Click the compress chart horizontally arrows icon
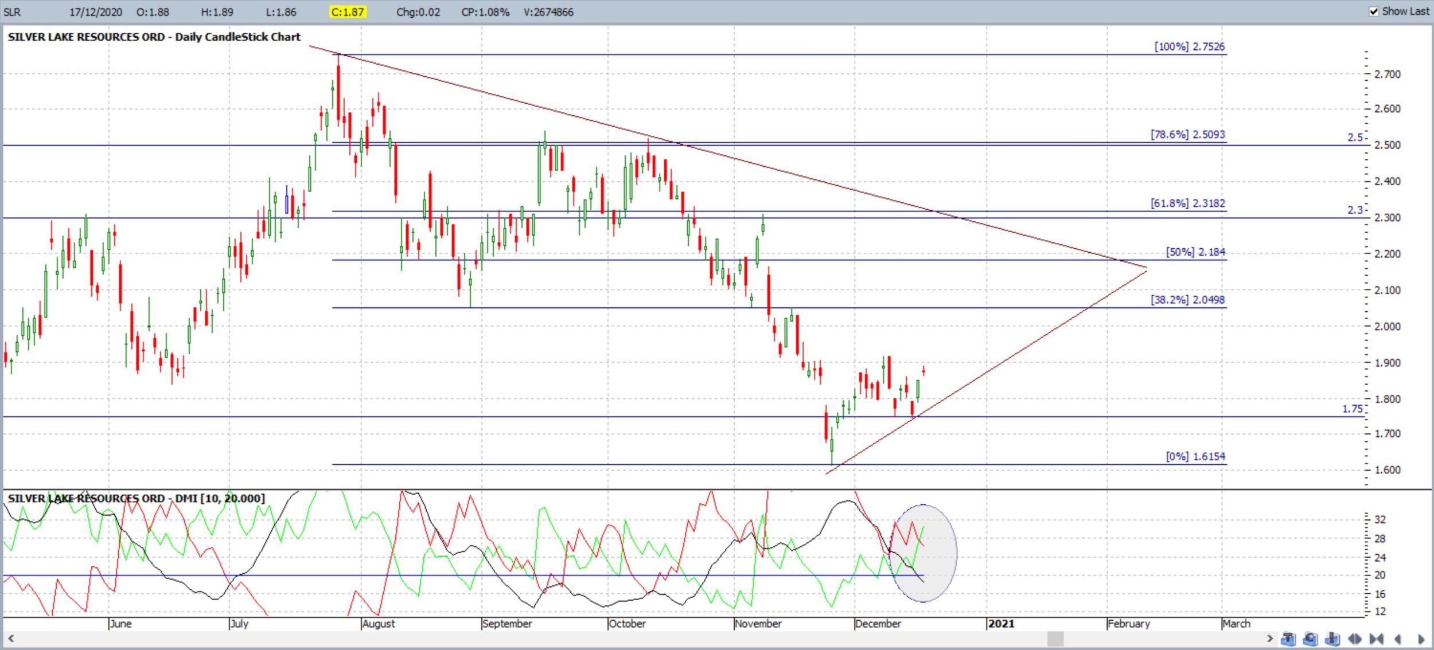 coord(1376,639)
